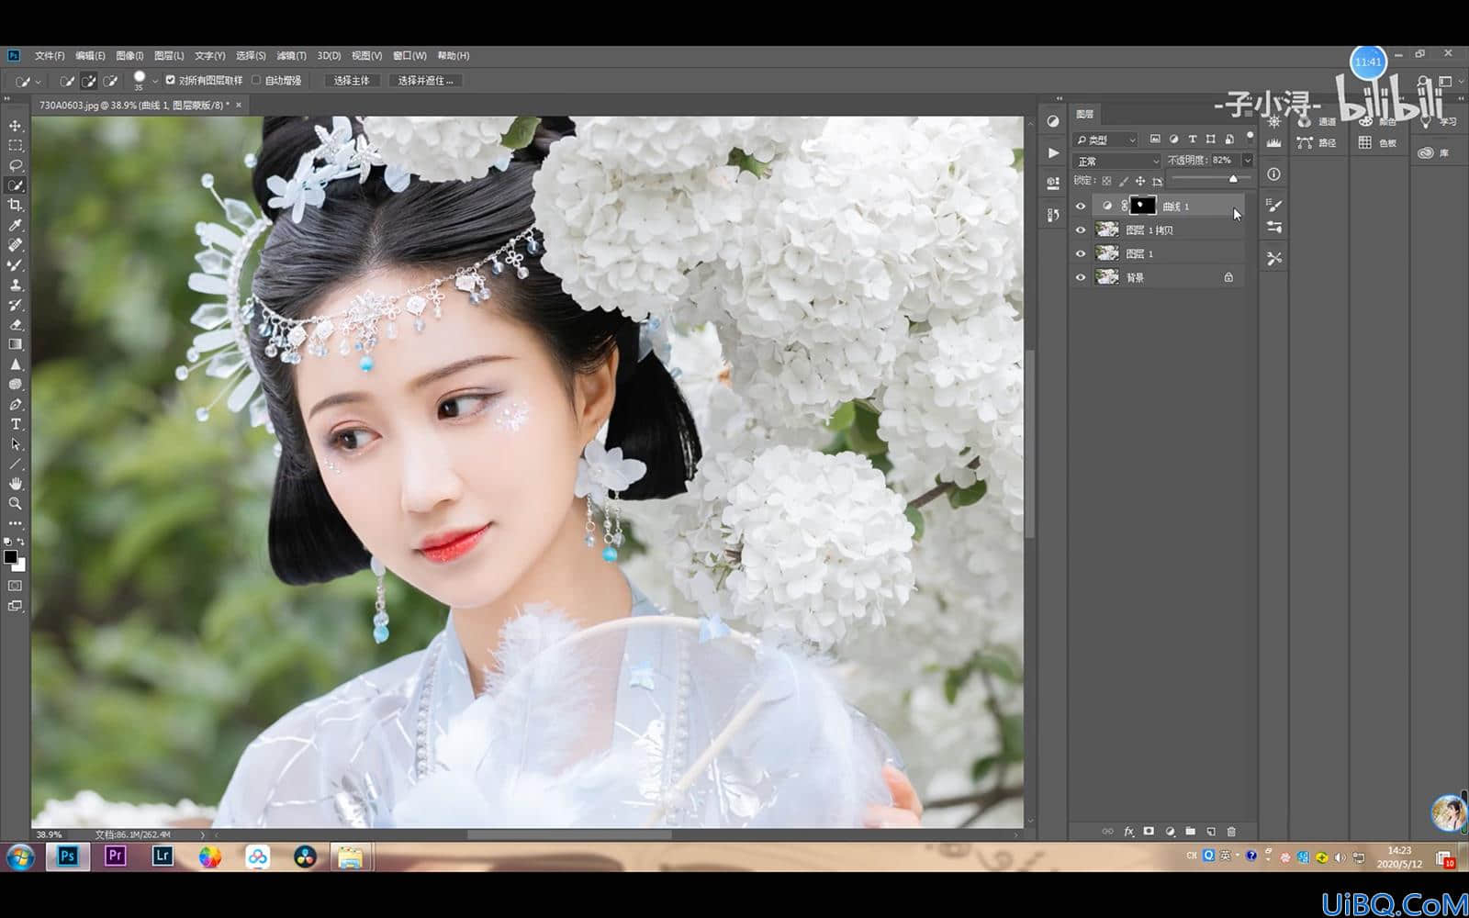Open the brush size picker dropdown
This screenshot has height=918, width=1469.
coord(155,81)
